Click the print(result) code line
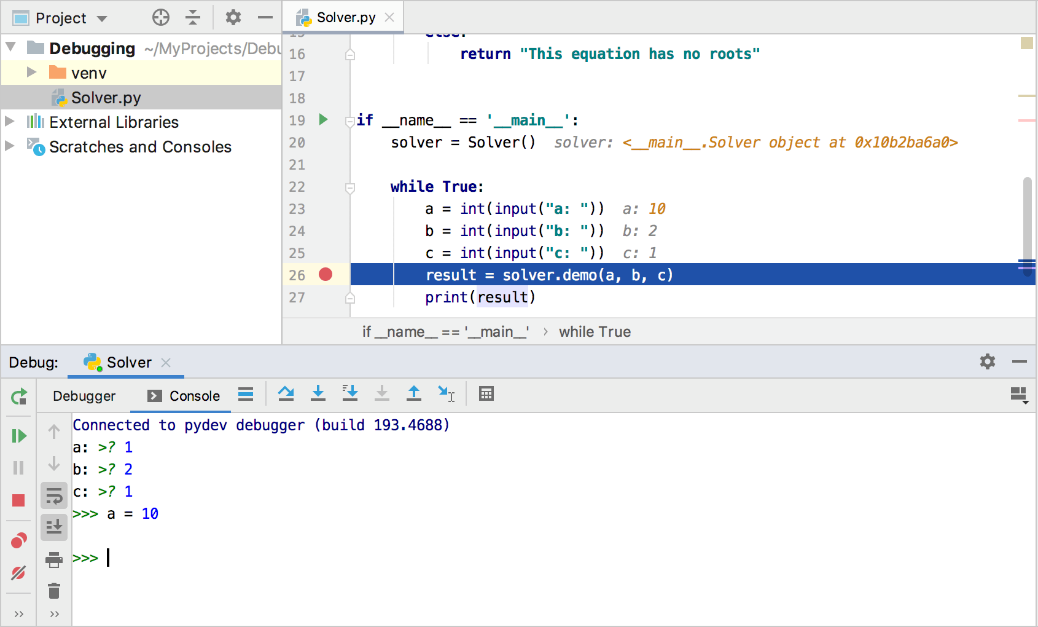Screen dimensions: 1038x627 [x=480, y=298]
